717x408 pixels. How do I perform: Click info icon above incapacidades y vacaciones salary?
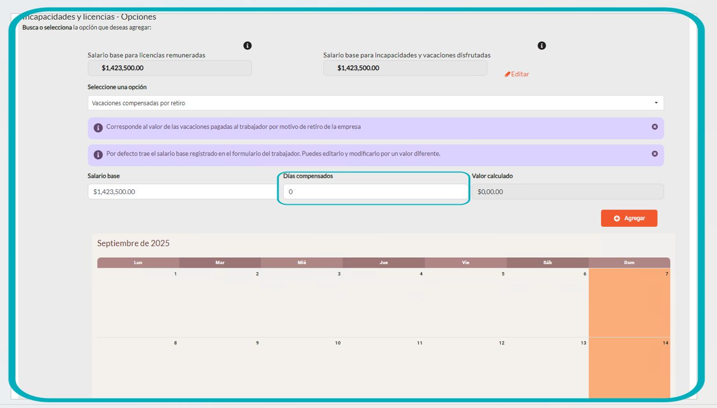click(x=542, y=46)
